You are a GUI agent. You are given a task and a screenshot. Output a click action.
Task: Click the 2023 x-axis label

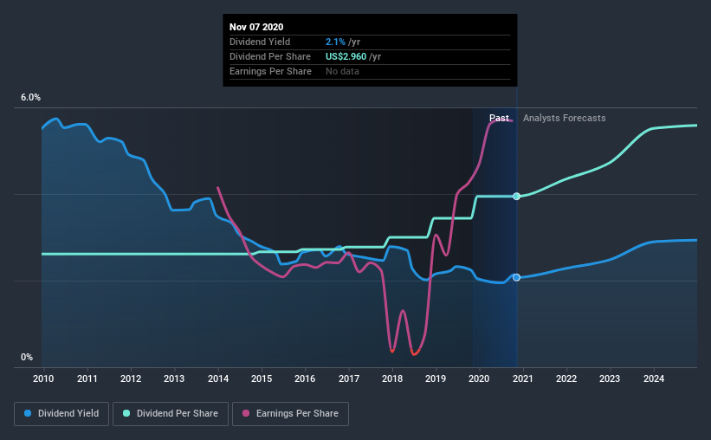pos(610,379)
